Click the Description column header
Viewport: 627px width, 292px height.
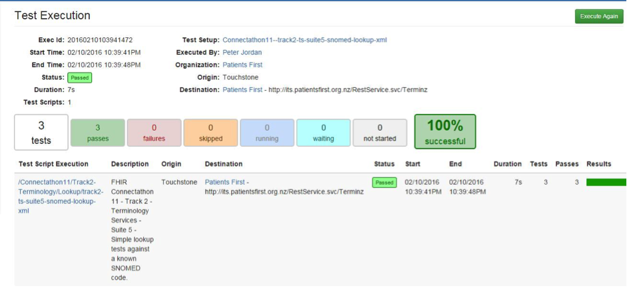click(130, 164)
